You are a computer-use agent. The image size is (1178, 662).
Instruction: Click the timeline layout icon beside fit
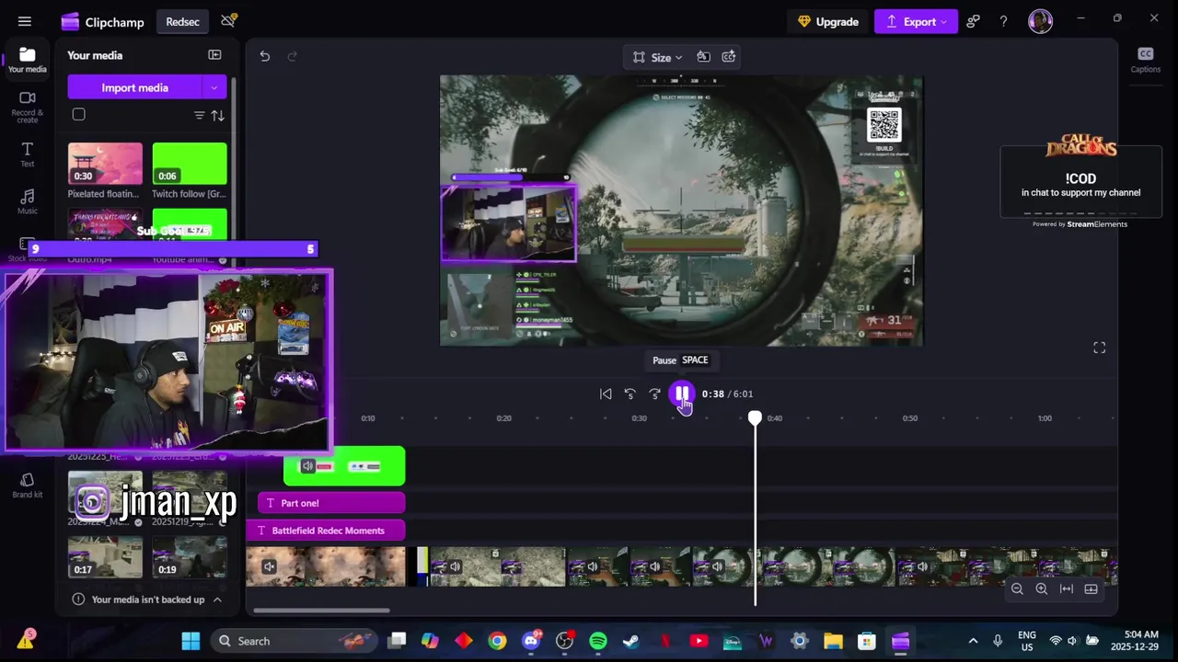[x=1091, y=588]
